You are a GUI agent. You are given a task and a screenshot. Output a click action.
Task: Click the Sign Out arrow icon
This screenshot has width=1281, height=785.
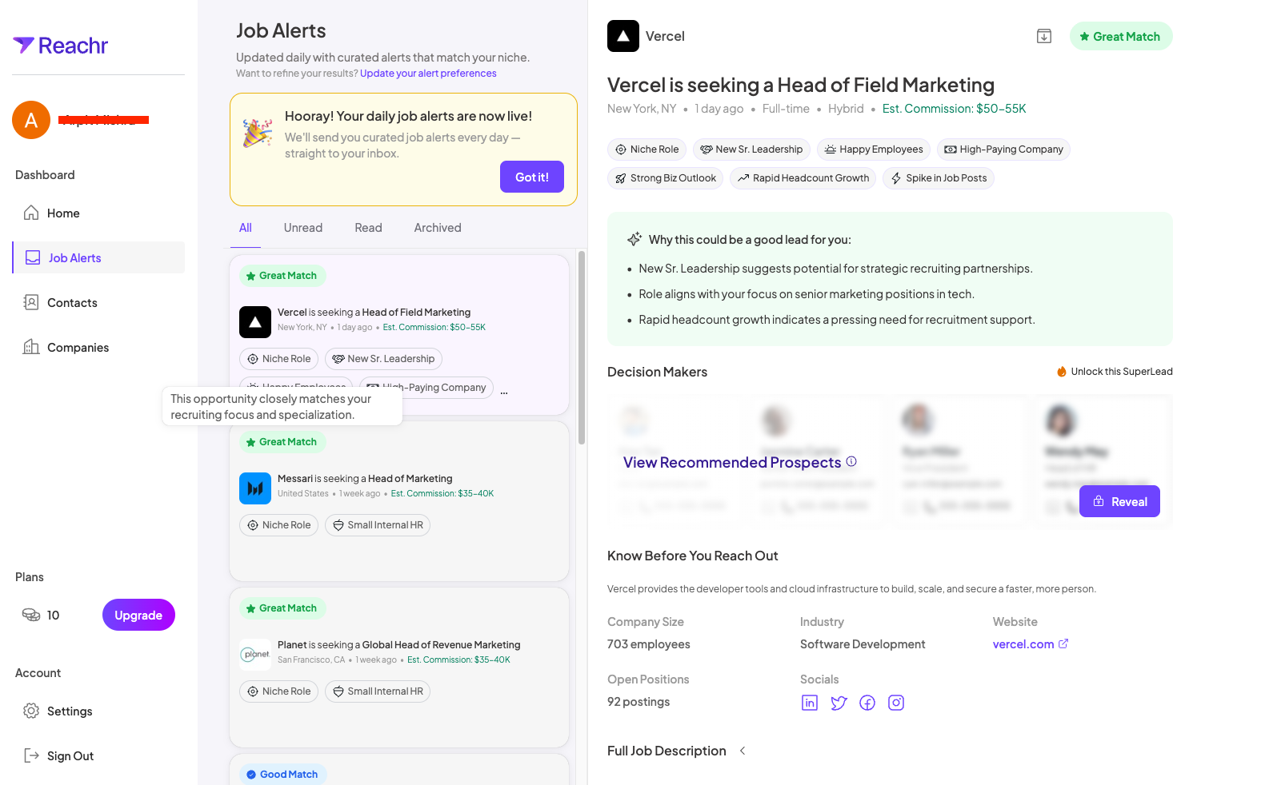coord(31,755)
